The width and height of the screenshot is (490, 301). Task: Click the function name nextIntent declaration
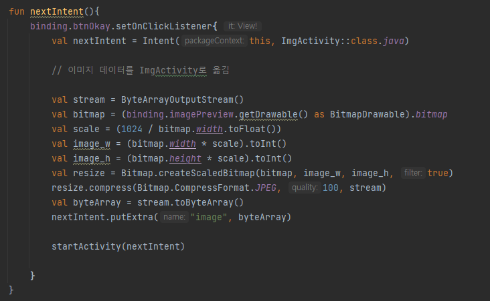(x=57, y=11)
